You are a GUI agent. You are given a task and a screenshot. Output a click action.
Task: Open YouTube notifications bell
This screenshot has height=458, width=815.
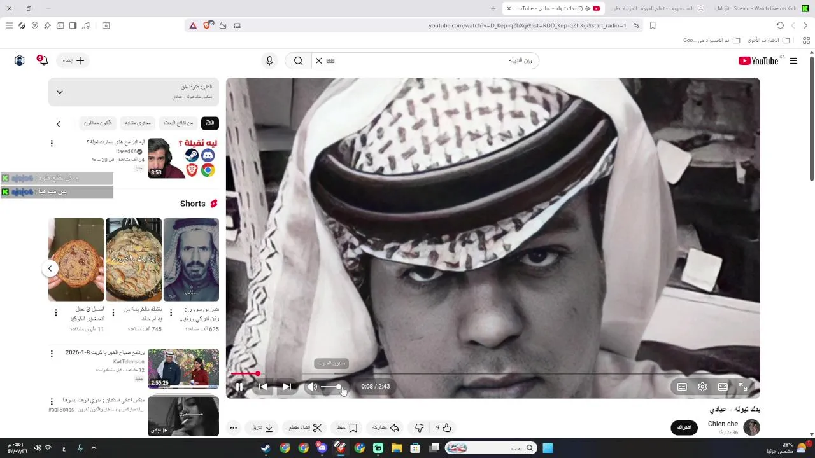(43, 60)
